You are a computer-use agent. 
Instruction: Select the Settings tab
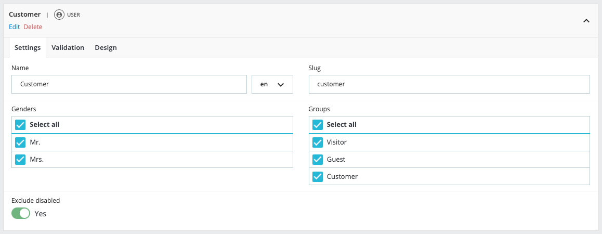coord(28,48)
